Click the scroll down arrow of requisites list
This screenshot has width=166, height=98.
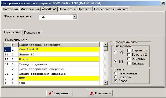click(105, 82)
